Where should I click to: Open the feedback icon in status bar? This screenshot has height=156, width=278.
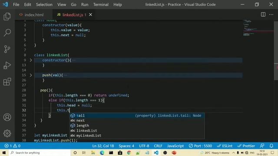tap(262, 146)
